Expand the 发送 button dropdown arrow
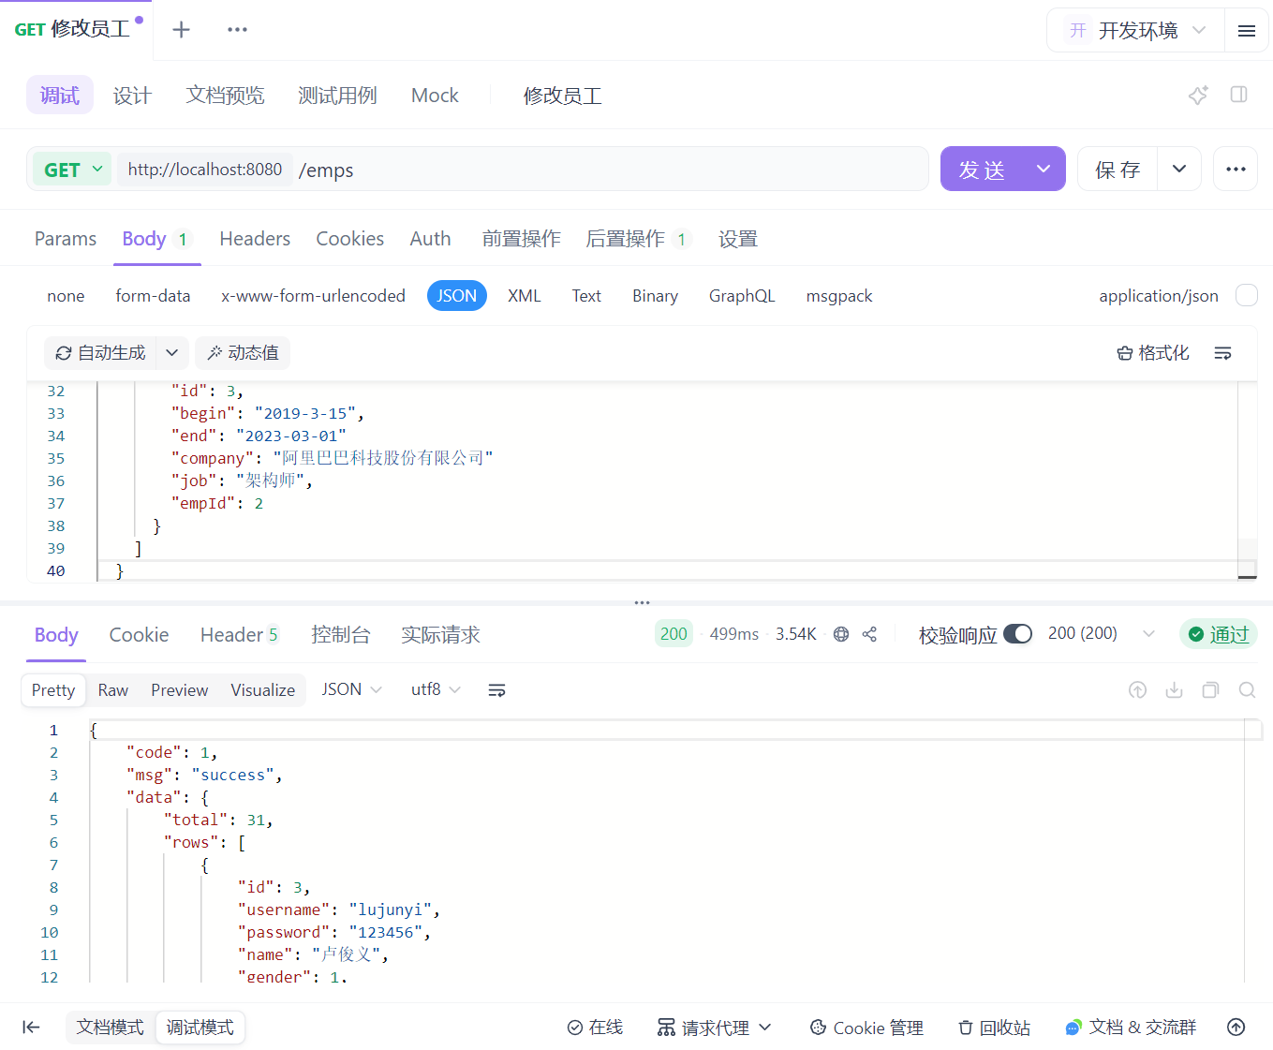The image size is (1273, 1050). tap(1044, 169)
